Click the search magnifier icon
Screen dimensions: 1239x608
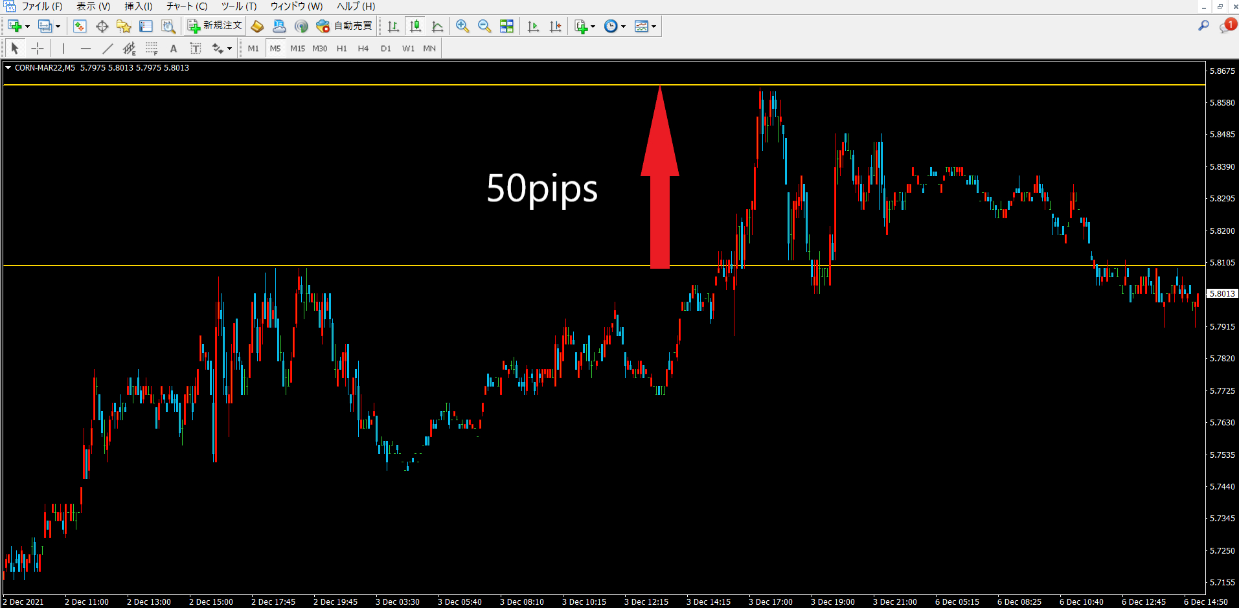[x=1203, y=26]
